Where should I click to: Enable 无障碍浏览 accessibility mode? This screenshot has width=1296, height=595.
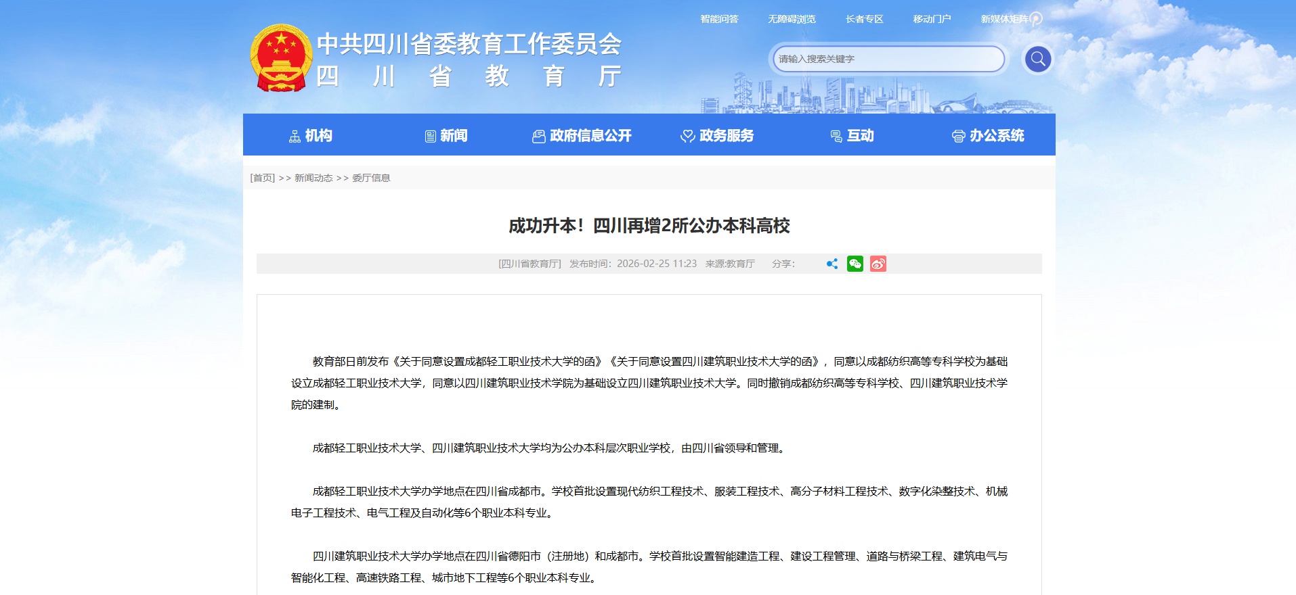[x=792, y=19]
